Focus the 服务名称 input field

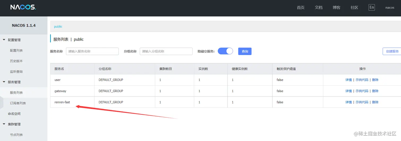[92, 51]
